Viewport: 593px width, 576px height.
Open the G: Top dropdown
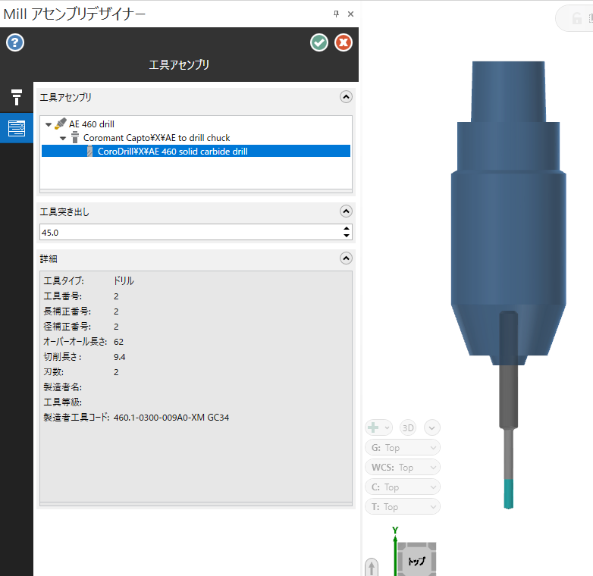(403, 448)
